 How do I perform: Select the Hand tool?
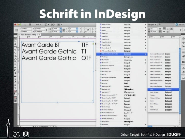[x=15, y=85]
